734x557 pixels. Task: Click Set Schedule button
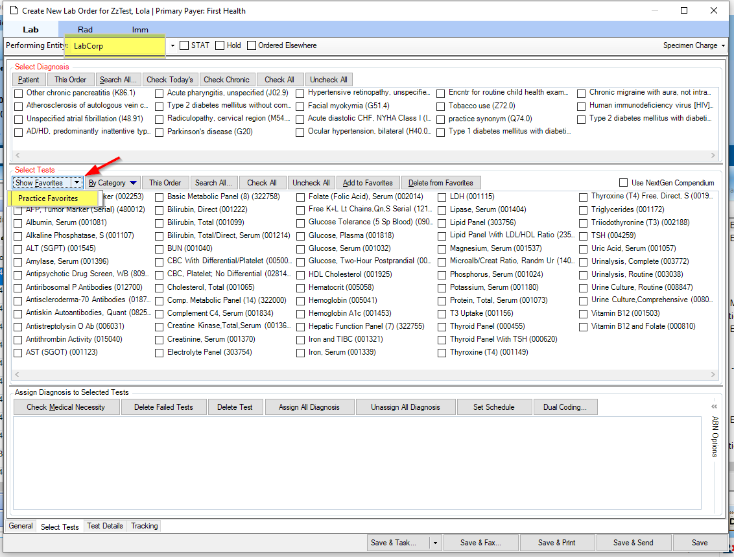[494, 407]
